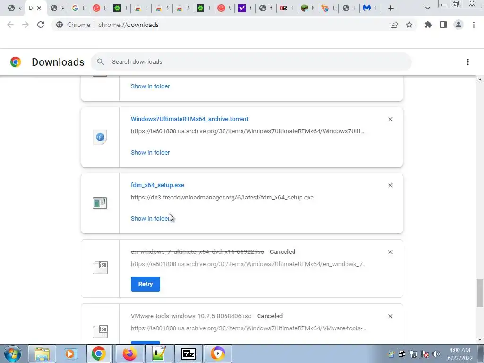
Task: Click the Canceled status beside en_windows_7 iso
Action: click(x=283, y=252)
